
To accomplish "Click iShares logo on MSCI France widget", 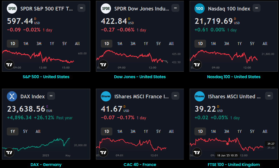I will click(x=106, y=96).
